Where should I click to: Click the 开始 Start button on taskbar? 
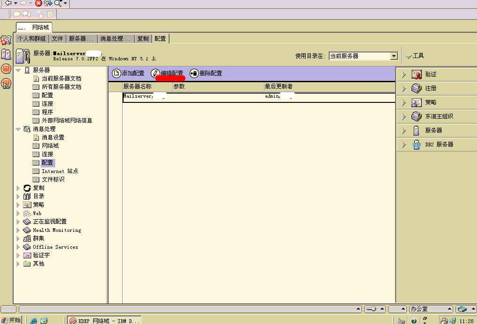11,320
